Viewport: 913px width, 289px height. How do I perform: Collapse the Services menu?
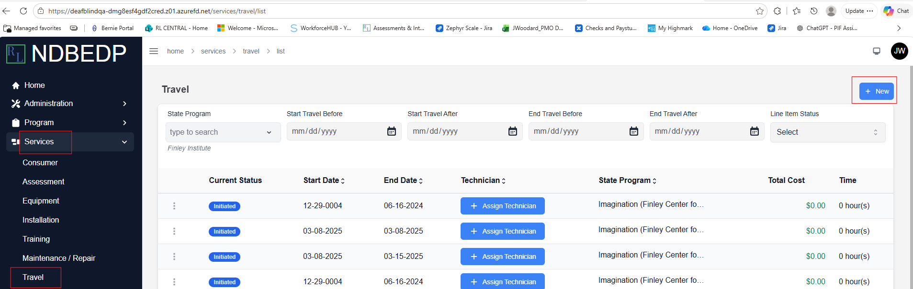(70, 142)
